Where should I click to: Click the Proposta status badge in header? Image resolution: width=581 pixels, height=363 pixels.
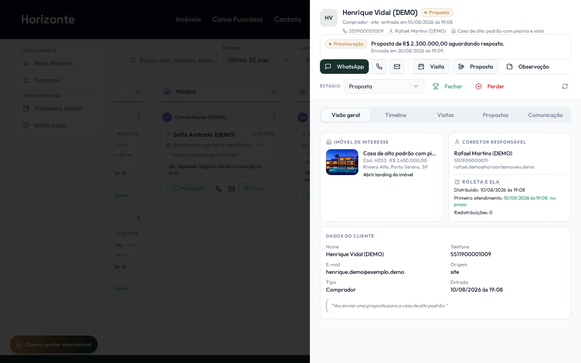437,12
